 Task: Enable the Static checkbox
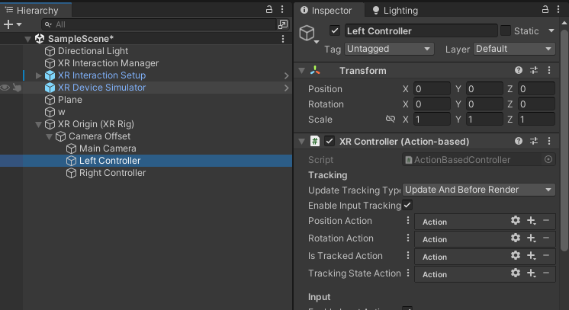[x=505, y=31]
